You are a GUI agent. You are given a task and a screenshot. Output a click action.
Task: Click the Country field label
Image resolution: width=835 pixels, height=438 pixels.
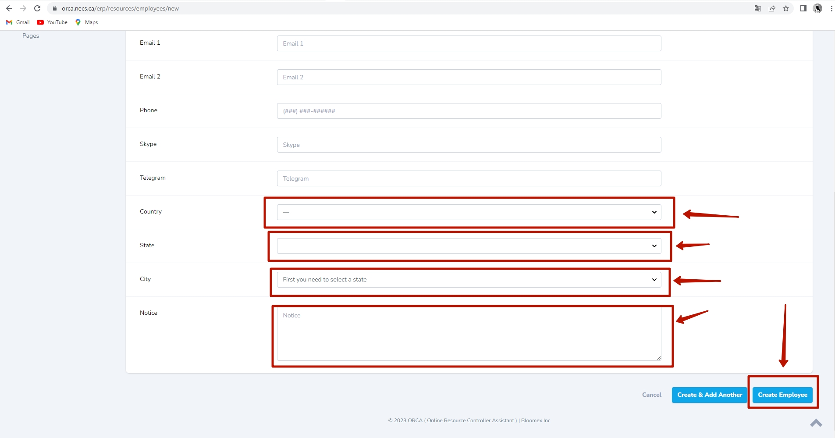pyautogui.click(x=151, y=211)
